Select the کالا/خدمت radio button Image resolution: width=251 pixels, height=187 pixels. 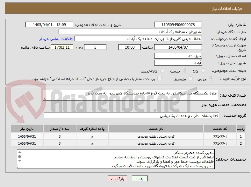coord(162,71)
